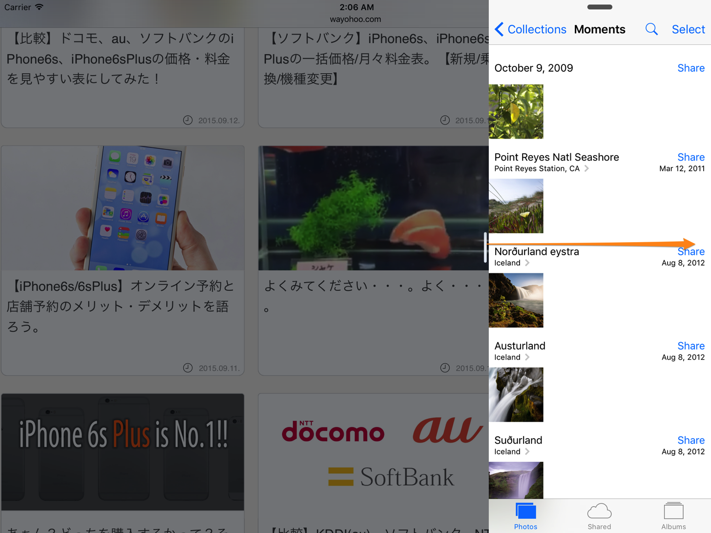Open the Photos tab

(525, 516)
